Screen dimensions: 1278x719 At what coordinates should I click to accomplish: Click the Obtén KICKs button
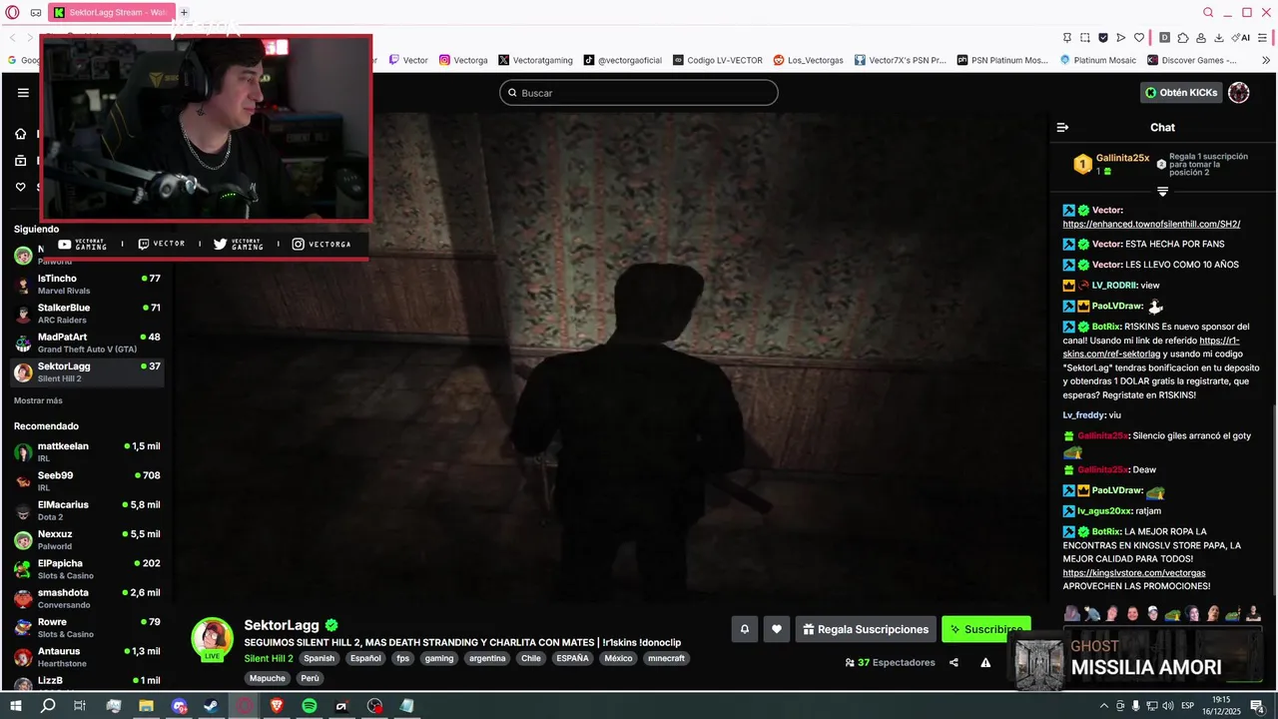tap(1181, 93)
